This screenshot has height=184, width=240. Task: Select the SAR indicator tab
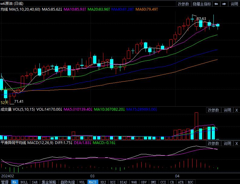coord(35,182)
